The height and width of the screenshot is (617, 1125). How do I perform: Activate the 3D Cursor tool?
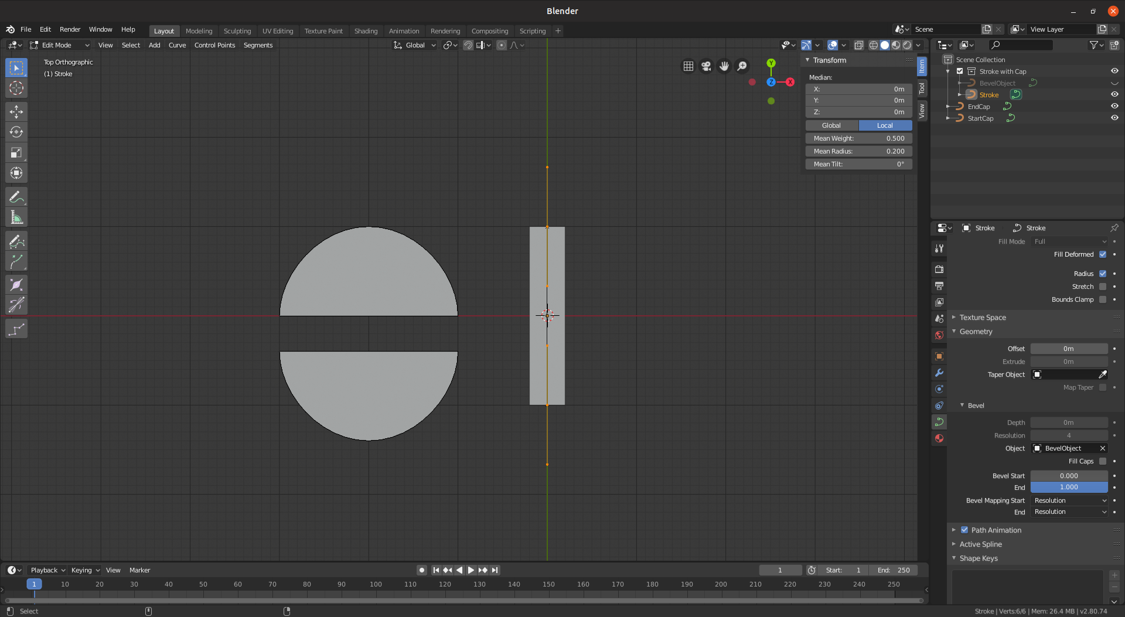(16, 88)
